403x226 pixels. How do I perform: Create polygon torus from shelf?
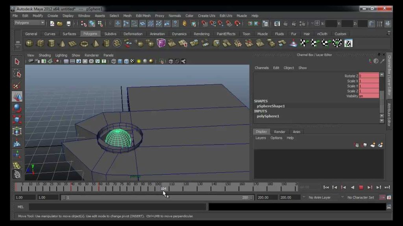pyautogui.click(x=84, y=43)
